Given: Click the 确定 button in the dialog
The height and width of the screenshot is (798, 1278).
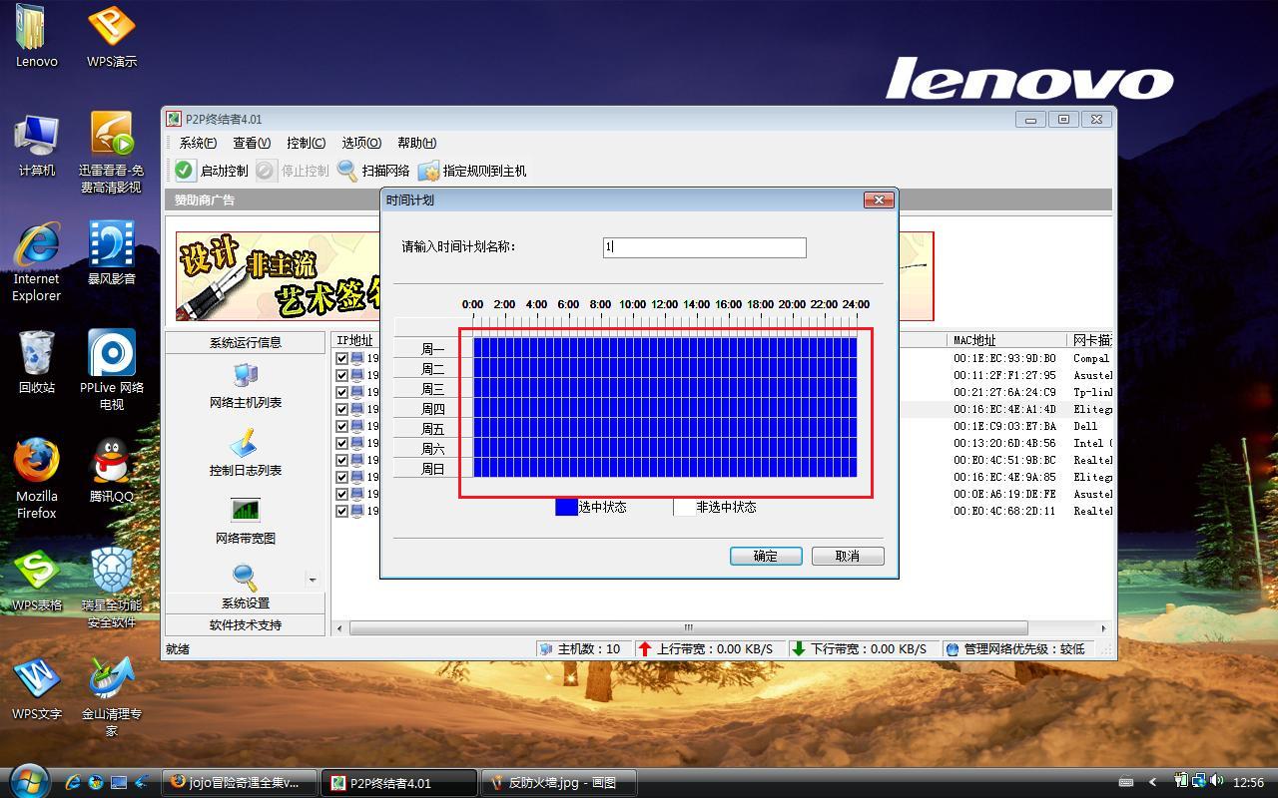Looking at the screenshot, I should pos(766,556).
